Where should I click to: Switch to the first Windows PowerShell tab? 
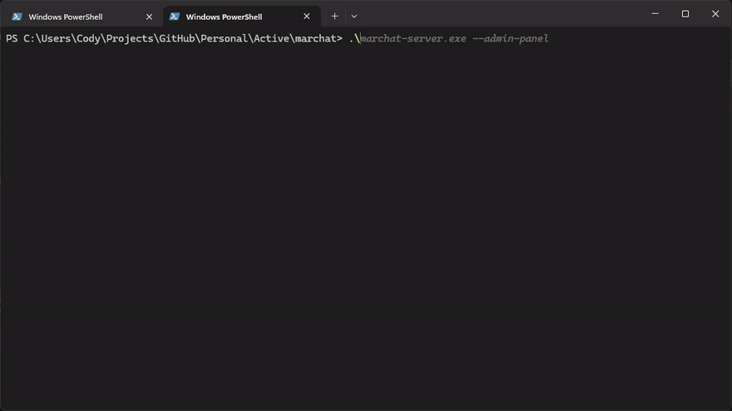[82, 17]
